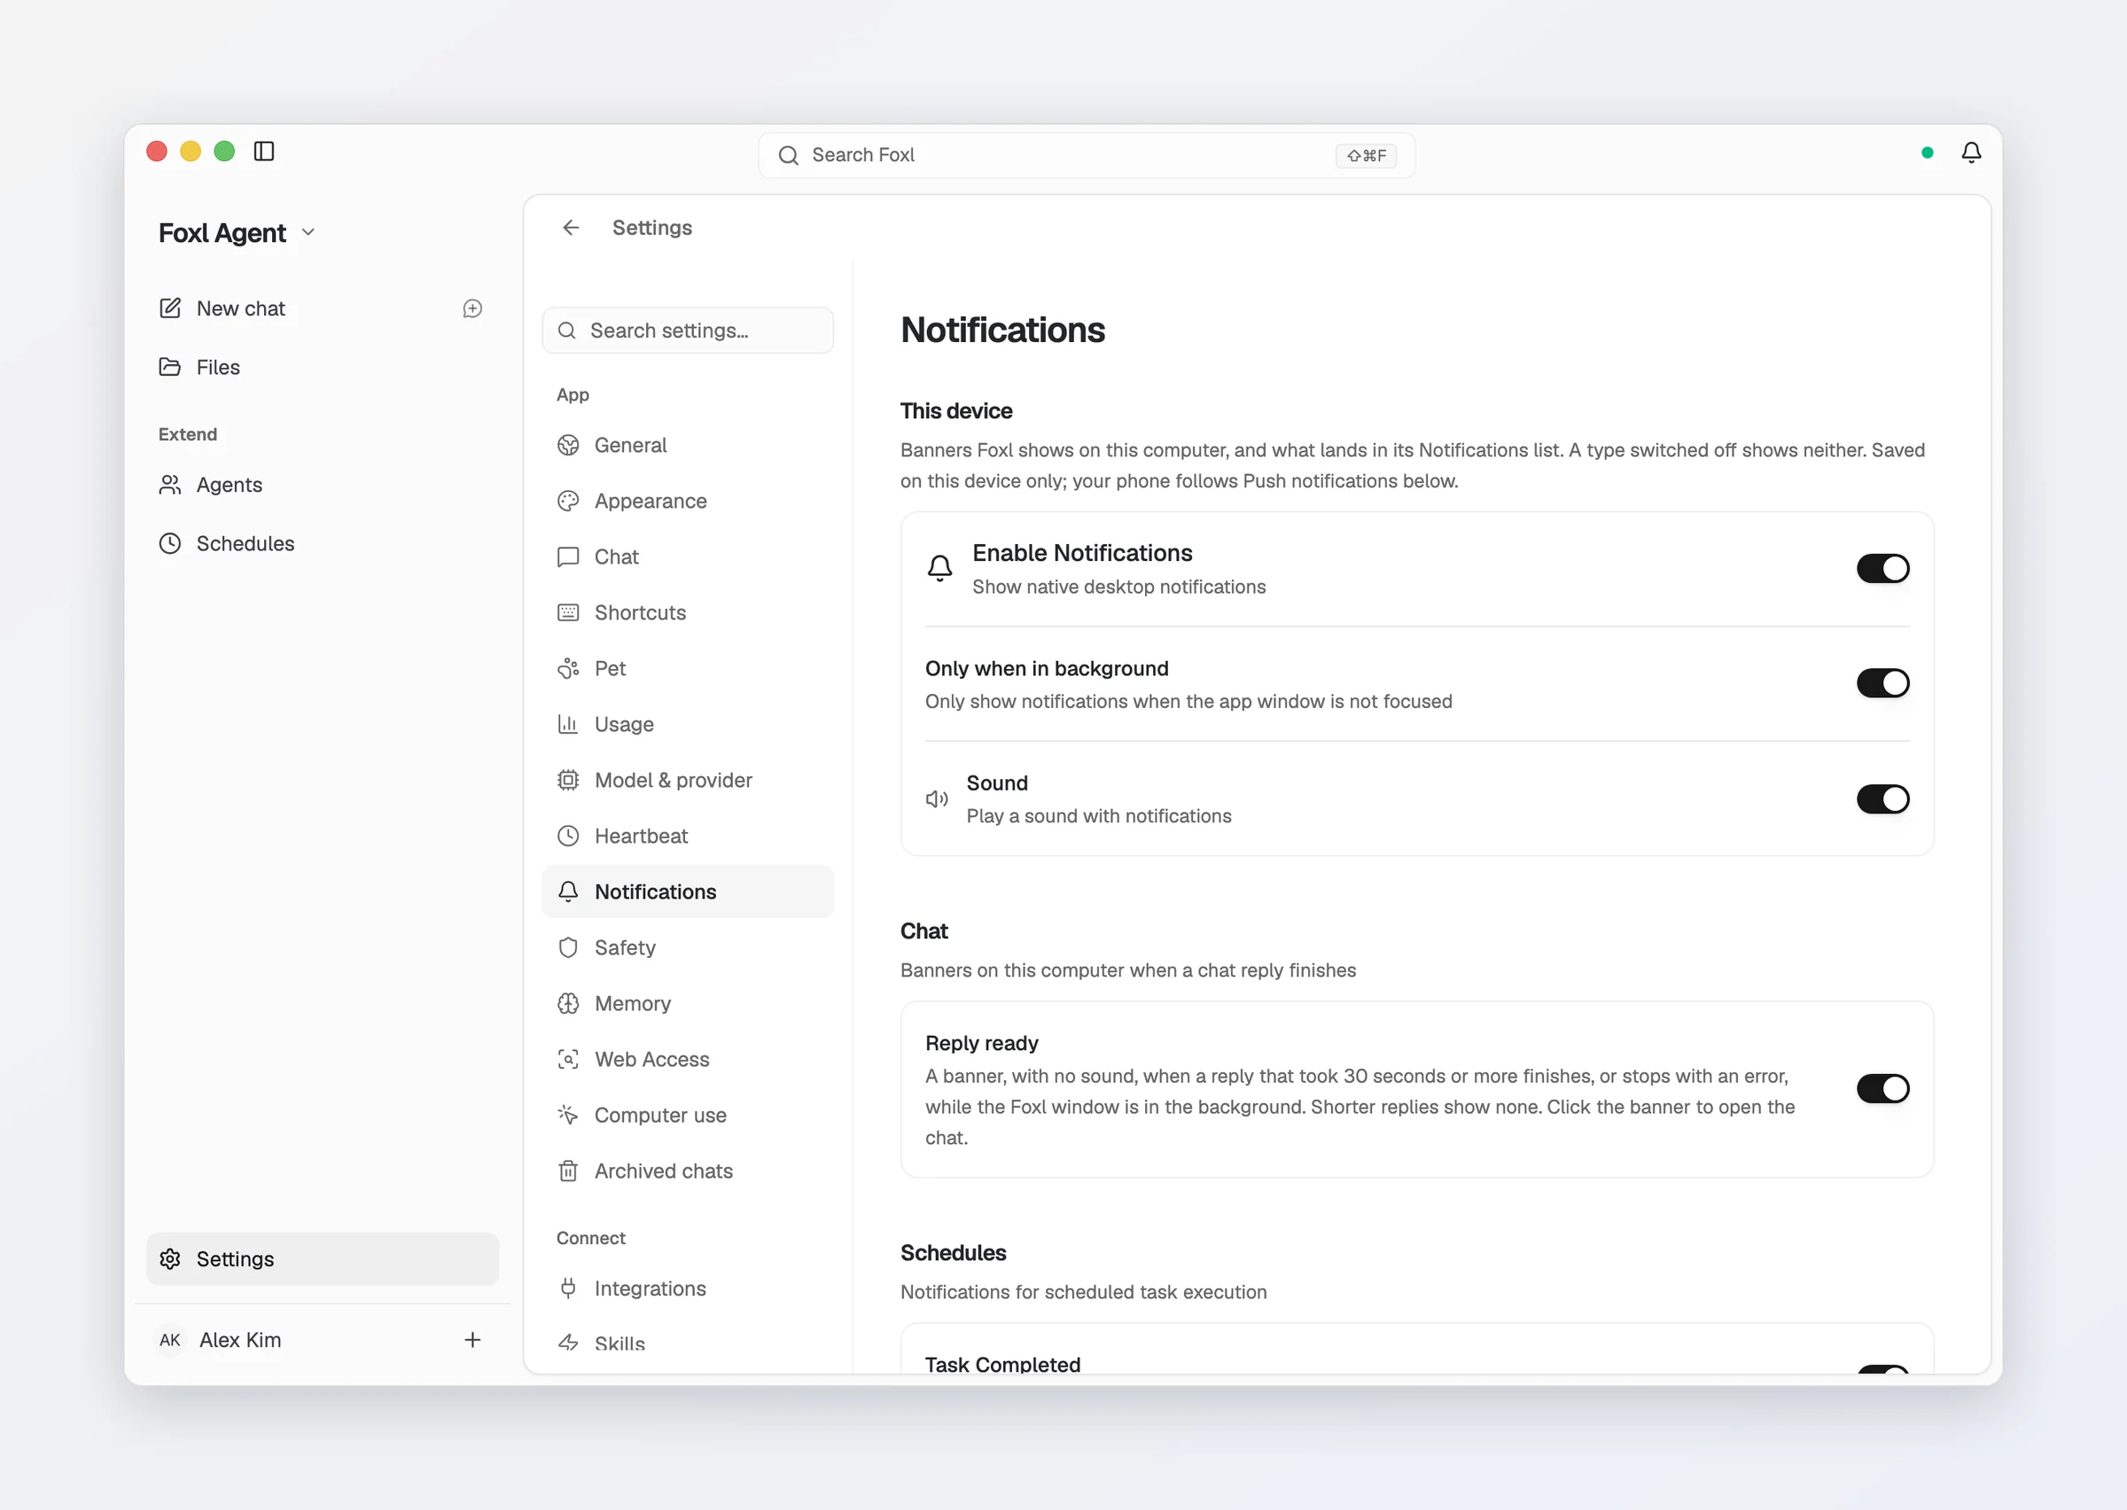Click the Sound speaker icon

[x=937, y=798]
